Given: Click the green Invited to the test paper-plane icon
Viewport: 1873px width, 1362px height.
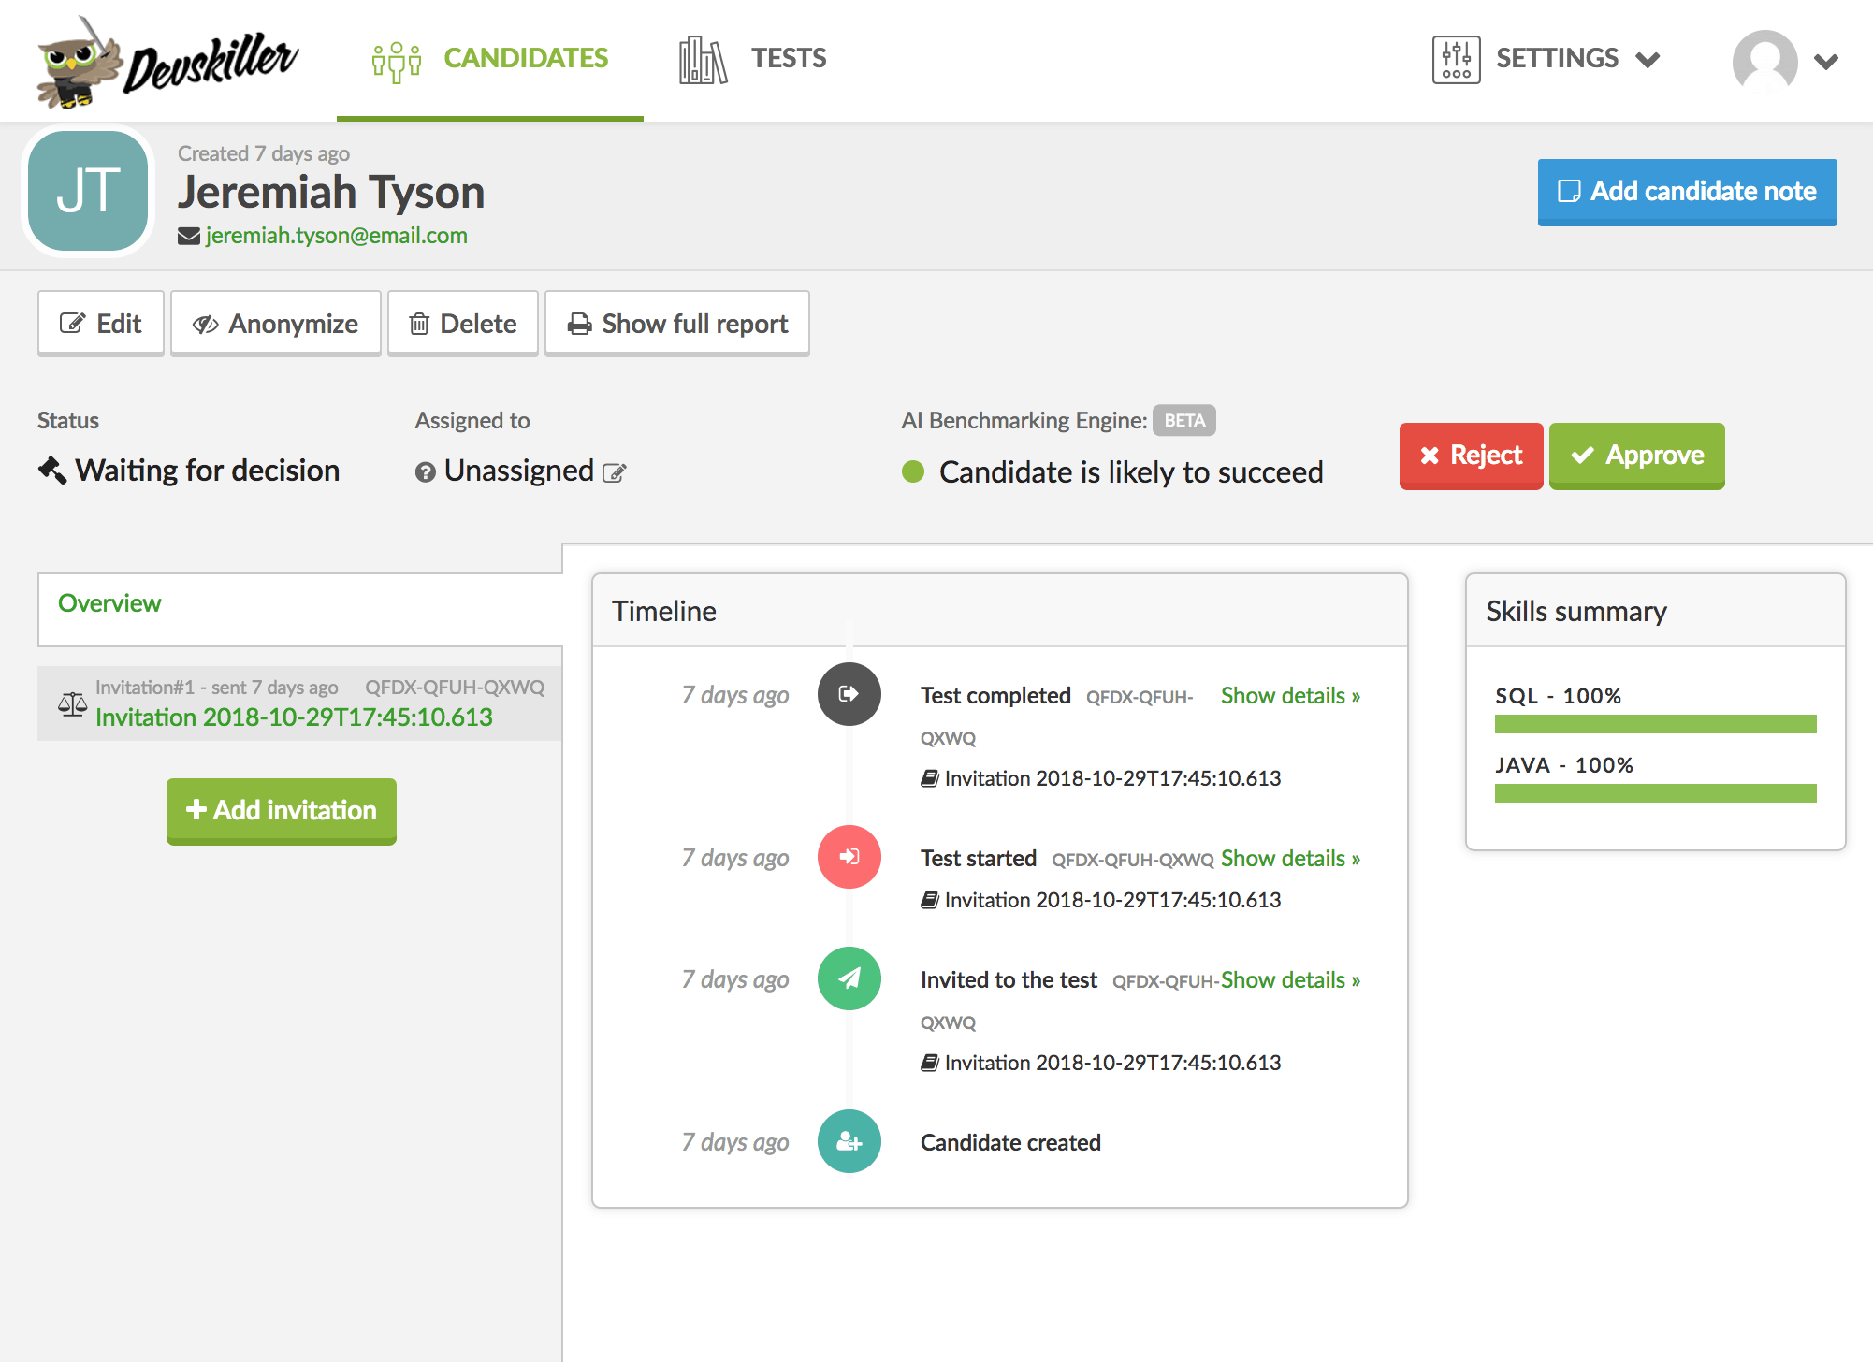Looking at the screenshot, I should click(849, 978).
